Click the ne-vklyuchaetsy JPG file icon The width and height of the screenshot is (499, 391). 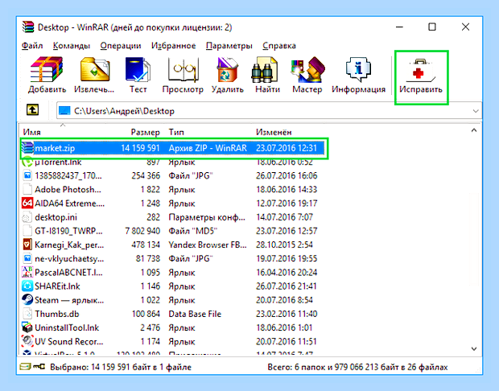click(x=27, y=258)
